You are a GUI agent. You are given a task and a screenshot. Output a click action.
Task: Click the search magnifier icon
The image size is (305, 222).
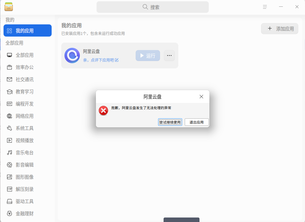[x=145, y=7]
